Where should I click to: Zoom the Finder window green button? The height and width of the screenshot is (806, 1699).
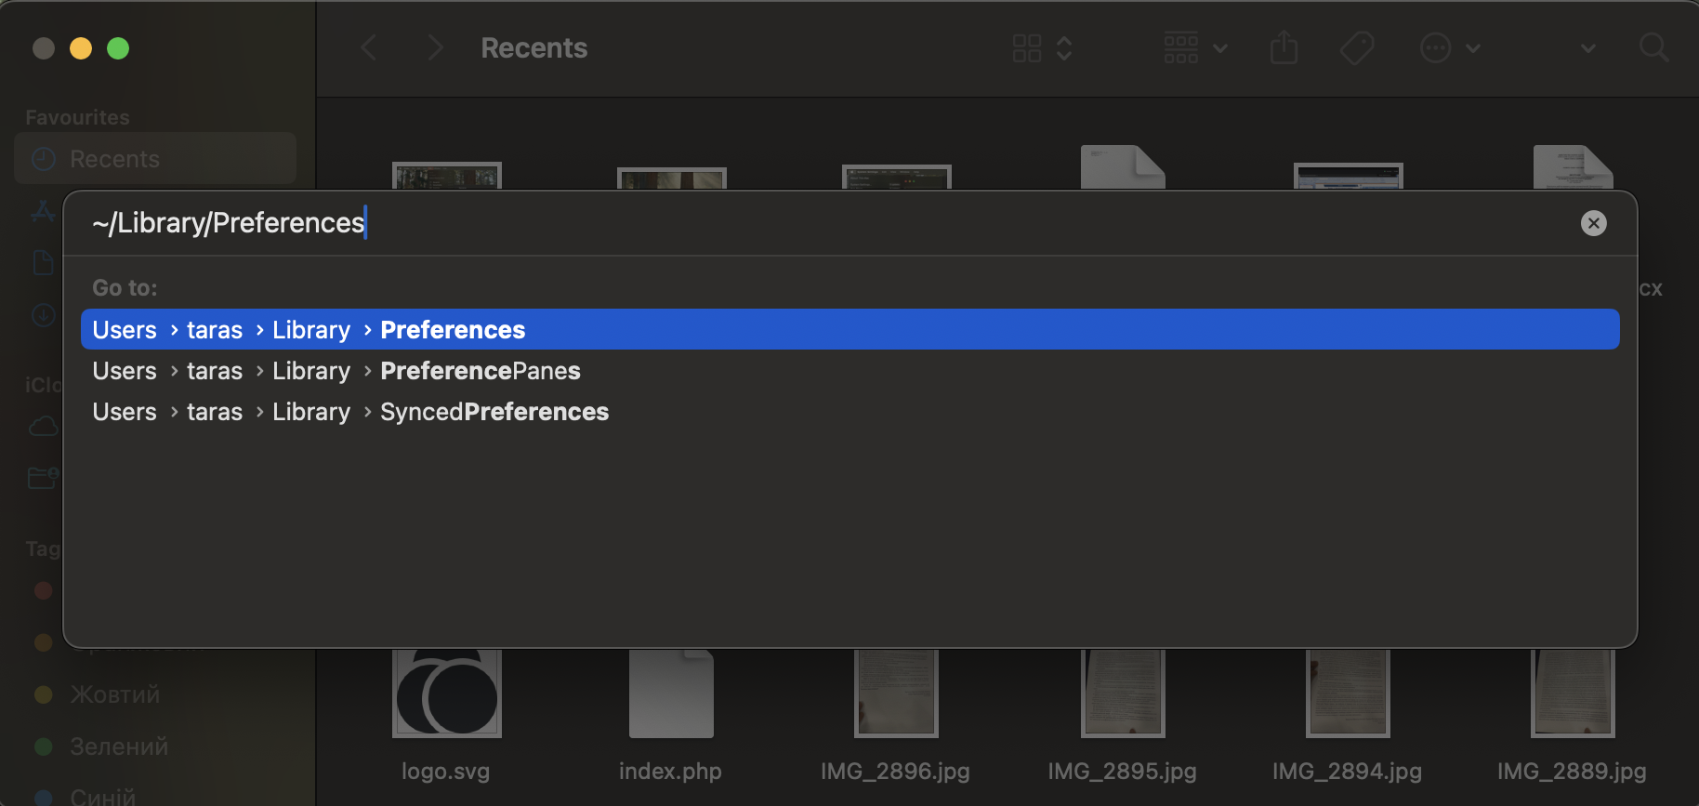pos(118,48)
